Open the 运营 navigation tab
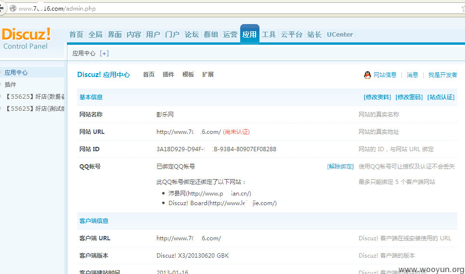 (230, 35)
